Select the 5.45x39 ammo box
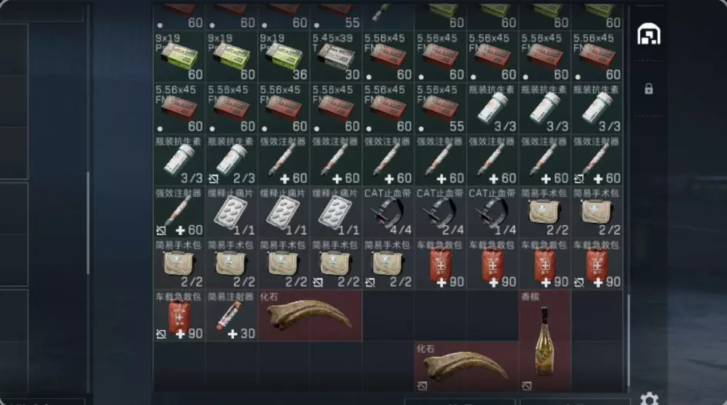This screenshot has height=405, width=727. pos(336,57)
